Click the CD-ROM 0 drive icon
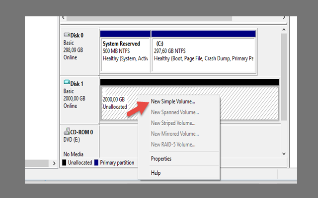The image size is (318, 198). click(x=67, y=131)
